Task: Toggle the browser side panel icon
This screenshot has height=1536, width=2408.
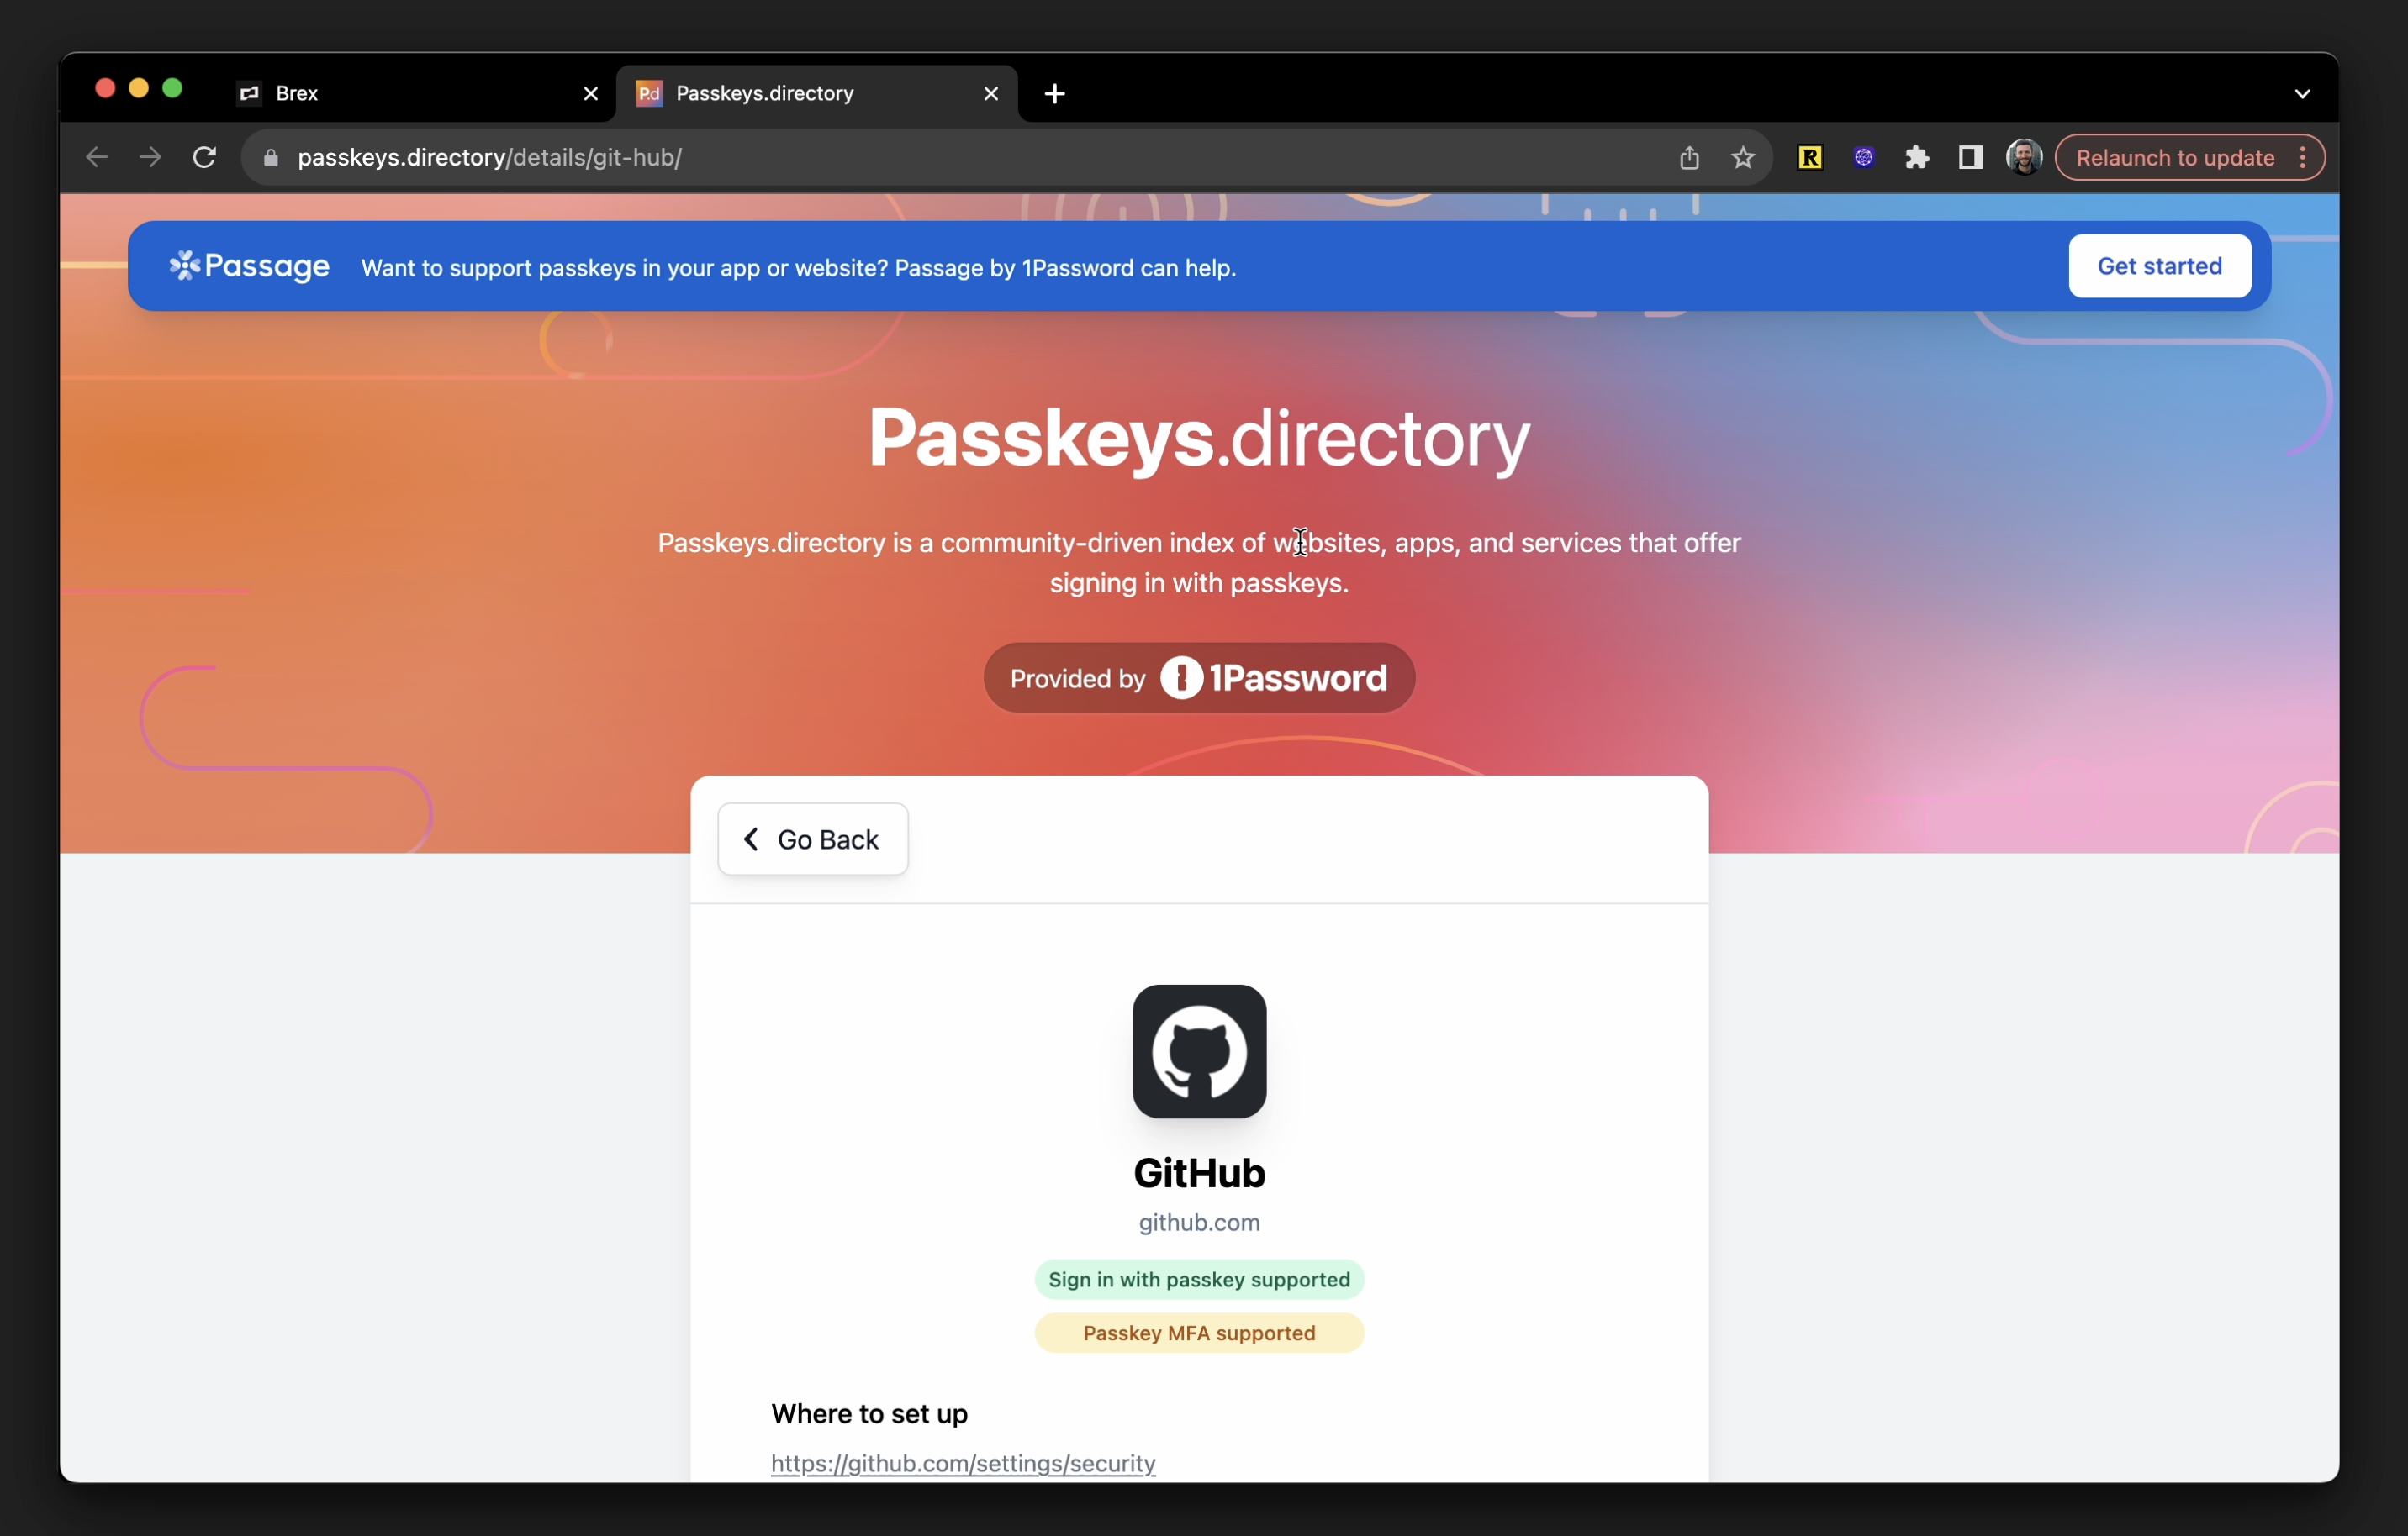Action: [1971, 158]
